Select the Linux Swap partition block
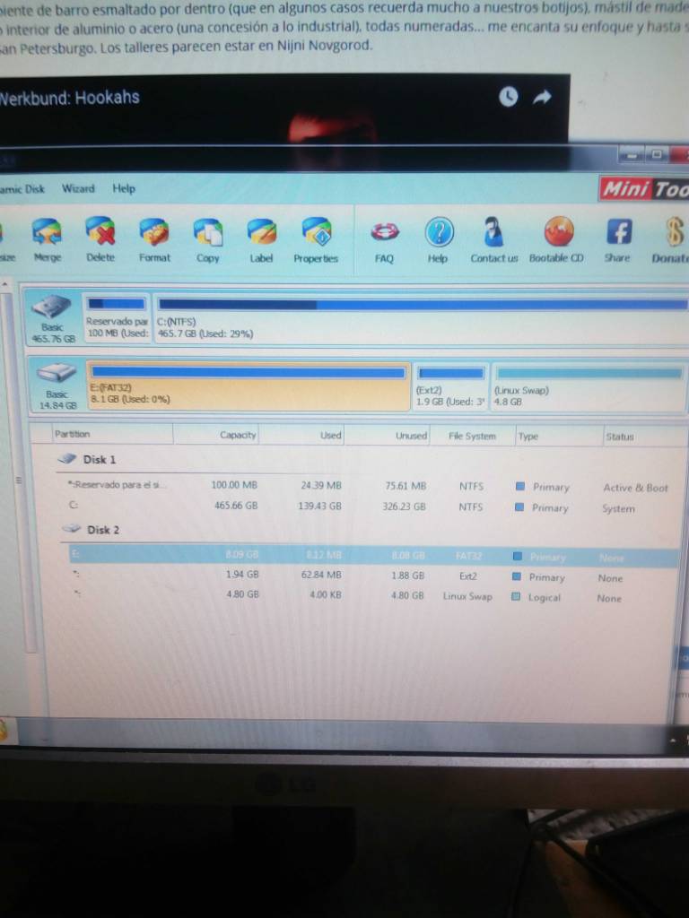 click(x=589, y=387)
